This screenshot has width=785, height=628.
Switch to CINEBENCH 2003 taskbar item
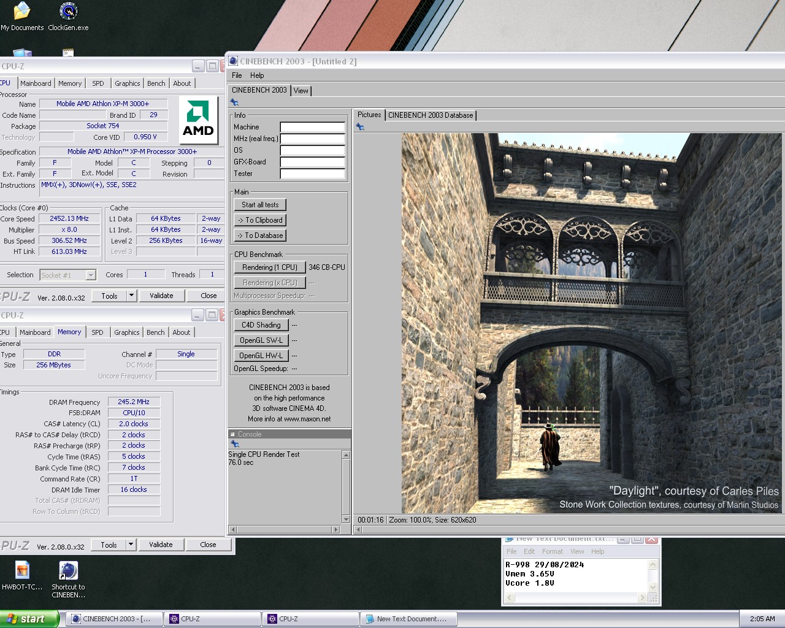115,619
